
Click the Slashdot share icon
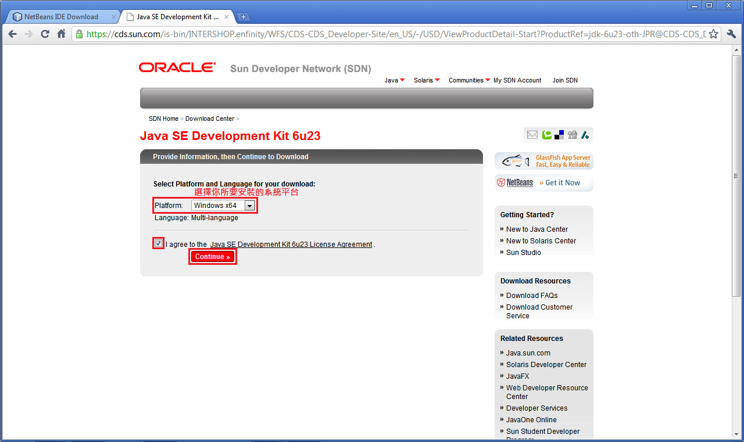[x=585, y=135]
